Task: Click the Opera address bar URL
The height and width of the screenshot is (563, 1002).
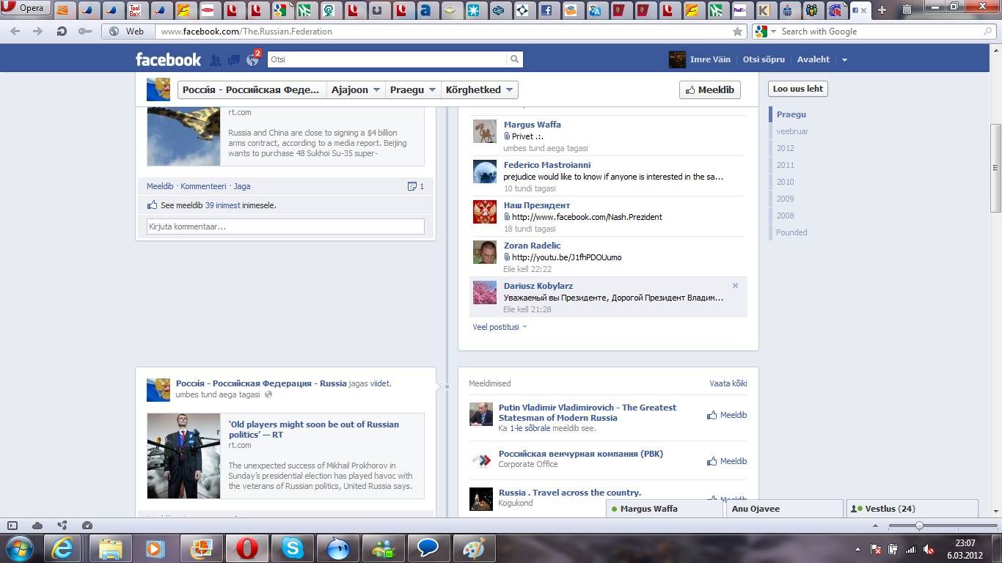Action: pos(246,32)
